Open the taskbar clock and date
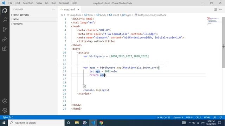This screenshot has width=225, height=126. (x=211, y=123)
